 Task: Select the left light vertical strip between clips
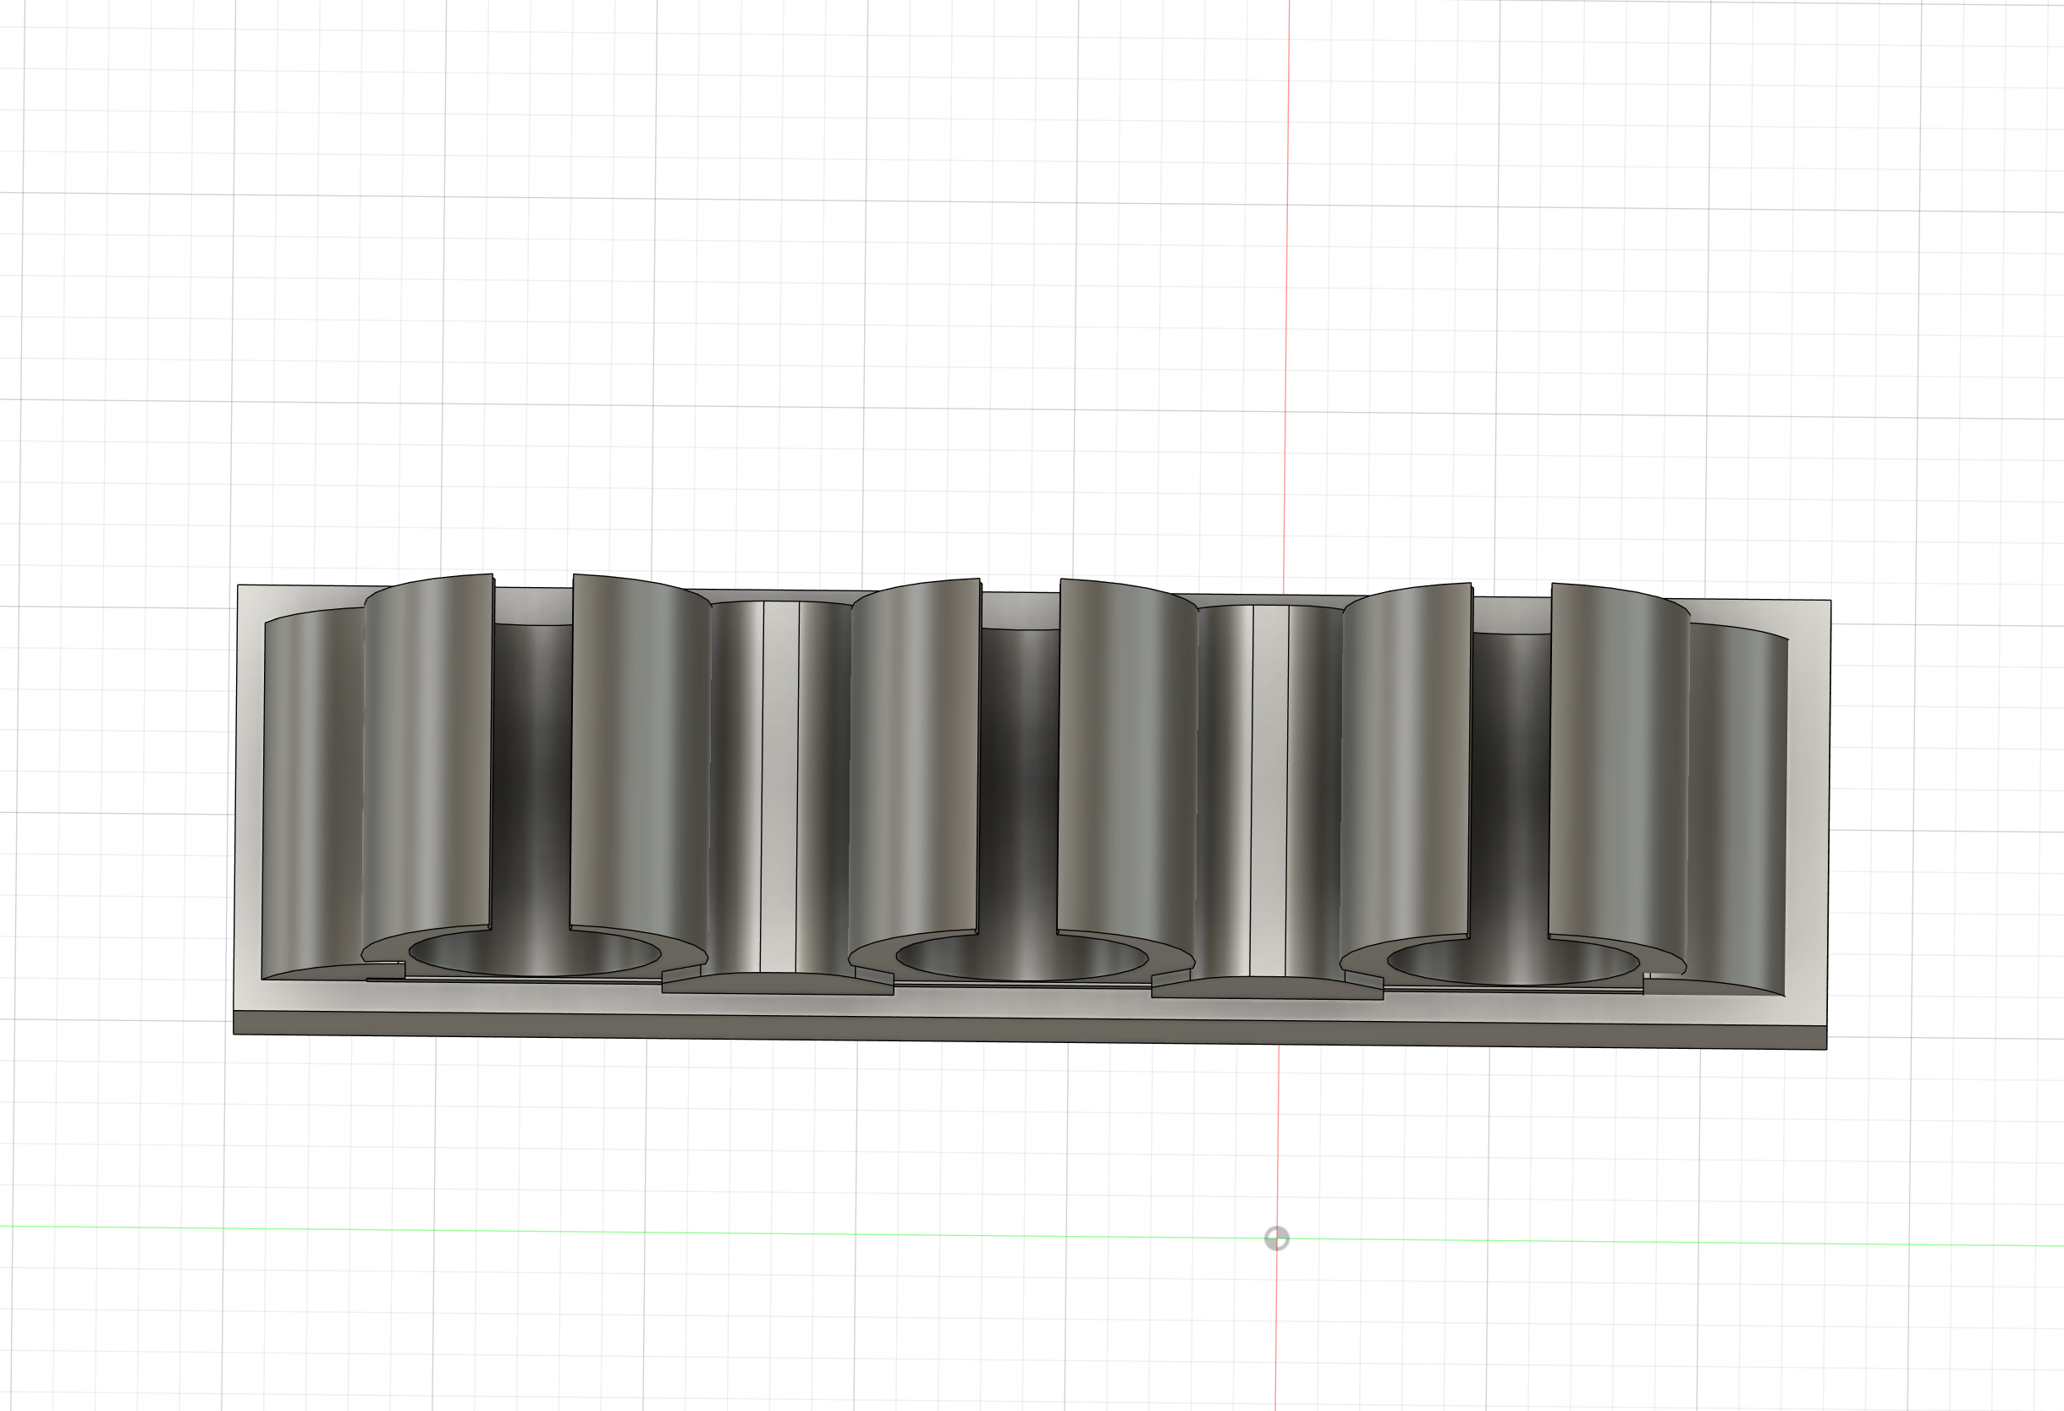point(779,786)
